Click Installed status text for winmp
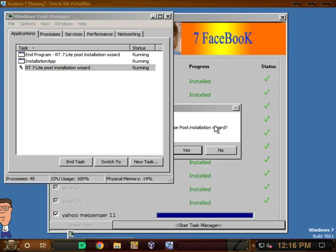This screenshot has height=252, width=336. click(200, 189)
